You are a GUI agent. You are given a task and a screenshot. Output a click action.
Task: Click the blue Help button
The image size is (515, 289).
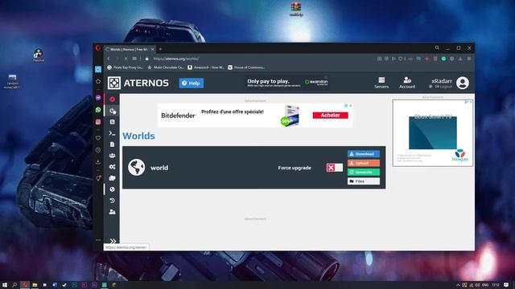click(192, 83)
